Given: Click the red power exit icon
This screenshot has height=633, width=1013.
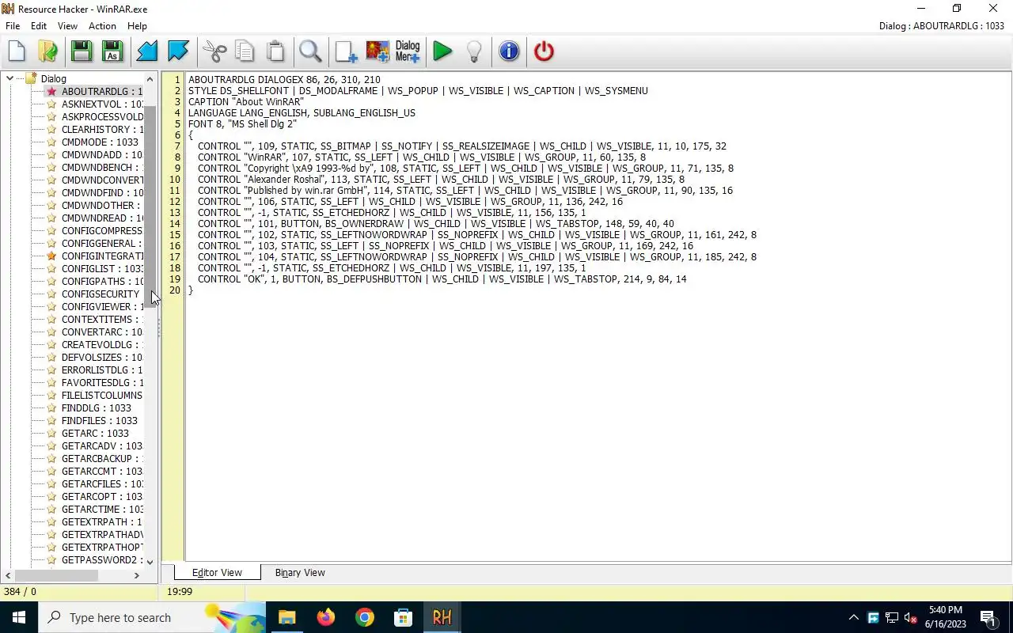Looking at the screenshot, I should tap(544, 51).
